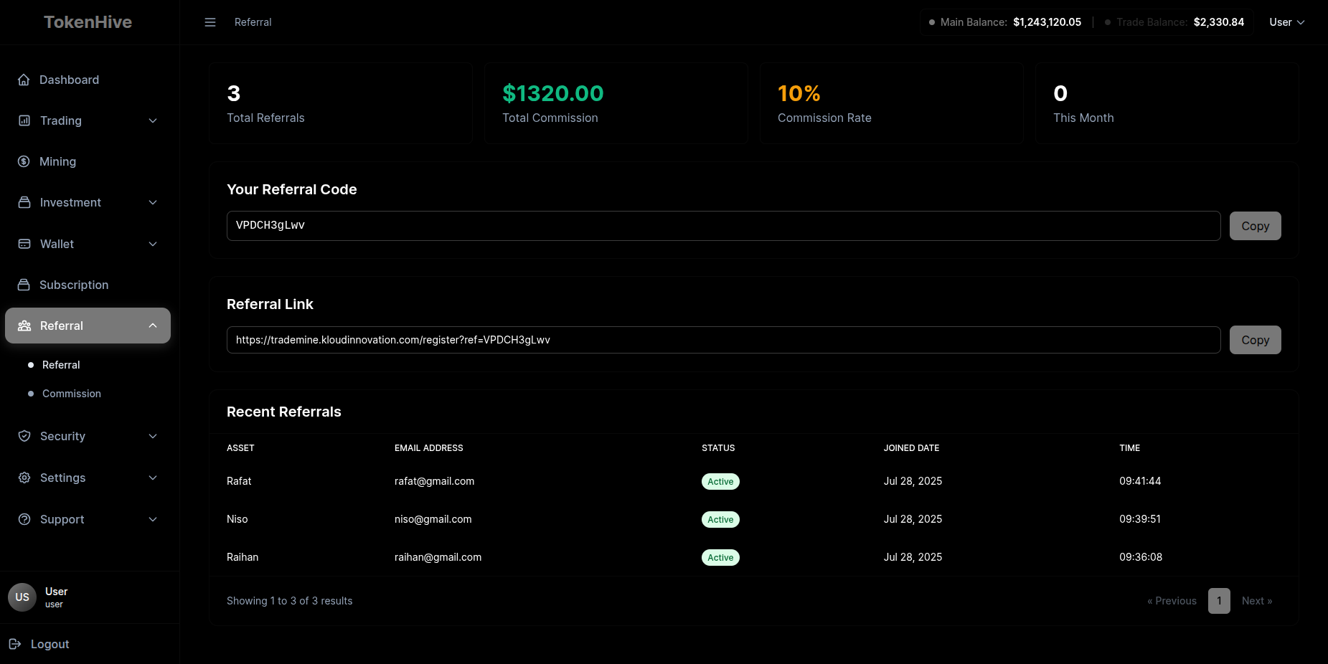
Task: Select the Commission submenu item
Action: pyautogui.click(x=72, y=394)
